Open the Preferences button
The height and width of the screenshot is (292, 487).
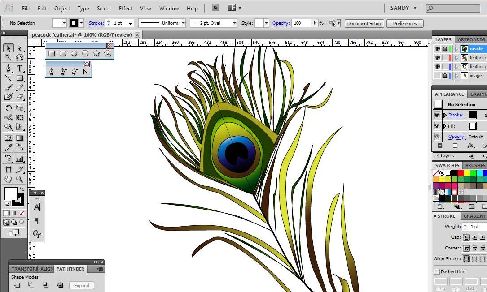click(x=405, y=24)
